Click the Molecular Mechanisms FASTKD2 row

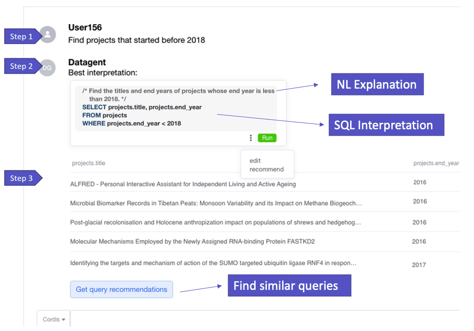click(265, 241)
